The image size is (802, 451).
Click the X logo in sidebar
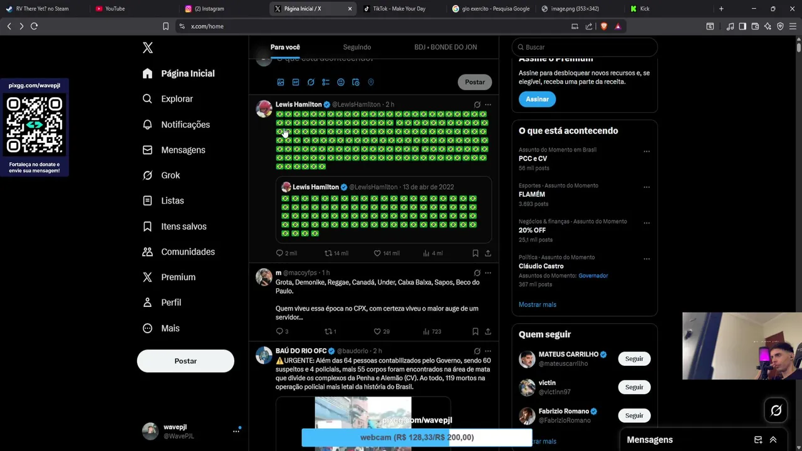(148, 48)
